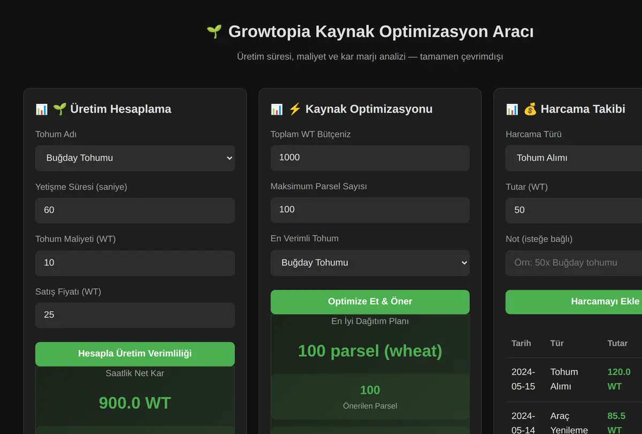This screenshot has width=642, height=434.
Task: Click the Growtopia Kaynak Optimizasyon Aracı heading
Action: pyautogui.click(x=381, y=32)
